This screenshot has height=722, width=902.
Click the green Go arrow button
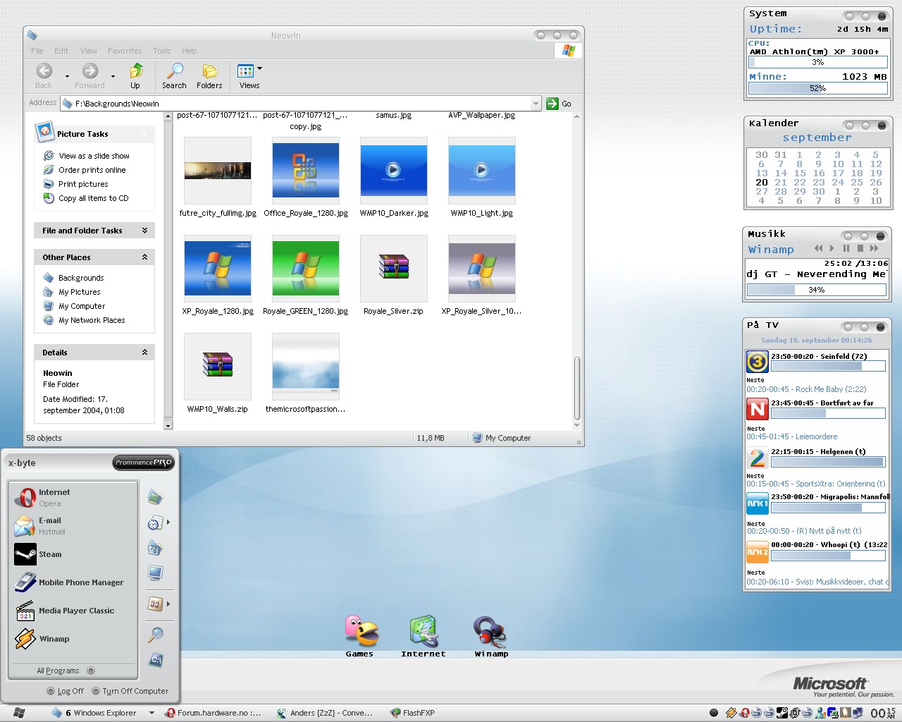coord(552,104)
